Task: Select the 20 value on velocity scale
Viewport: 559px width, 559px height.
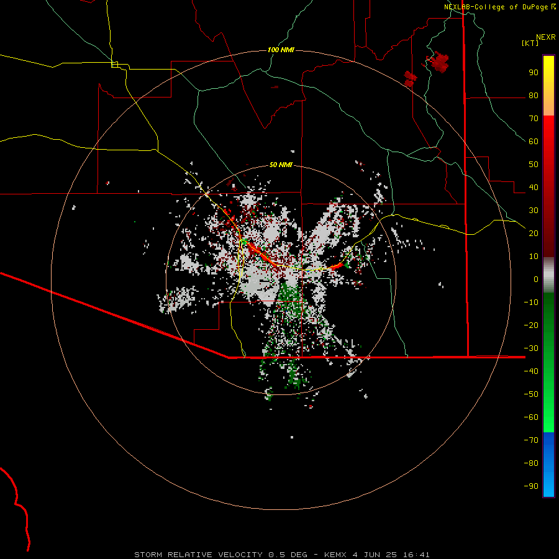Action: point(534,233)
